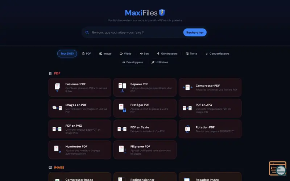Image resolution: width=290 pixels, height=181 pixels.
Task: Click the search magnifier icon
Action: tap(87, 33)
